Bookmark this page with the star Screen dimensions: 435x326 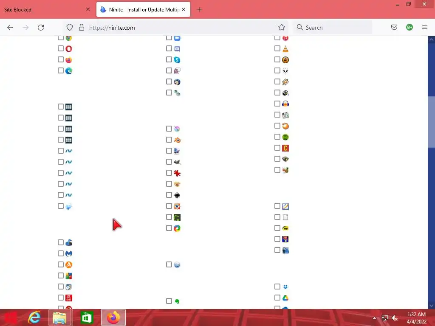(282, 28)
